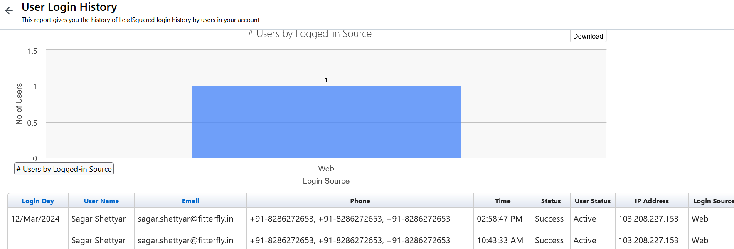This screenshot has width=734, height=249.
Task: Sort table by Email column header
Action: pos(190,201)
